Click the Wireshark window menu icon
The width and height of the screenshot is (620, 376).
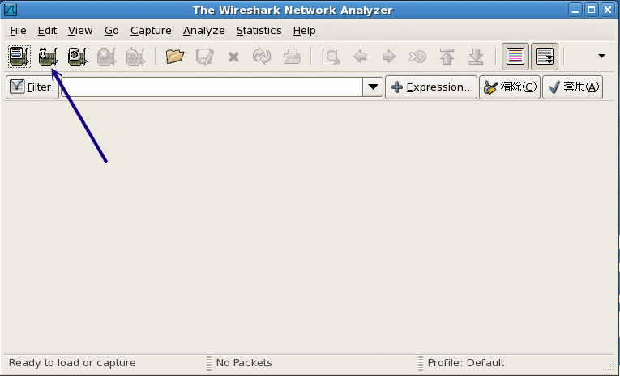pyautogui.click(x=11, y=10)
